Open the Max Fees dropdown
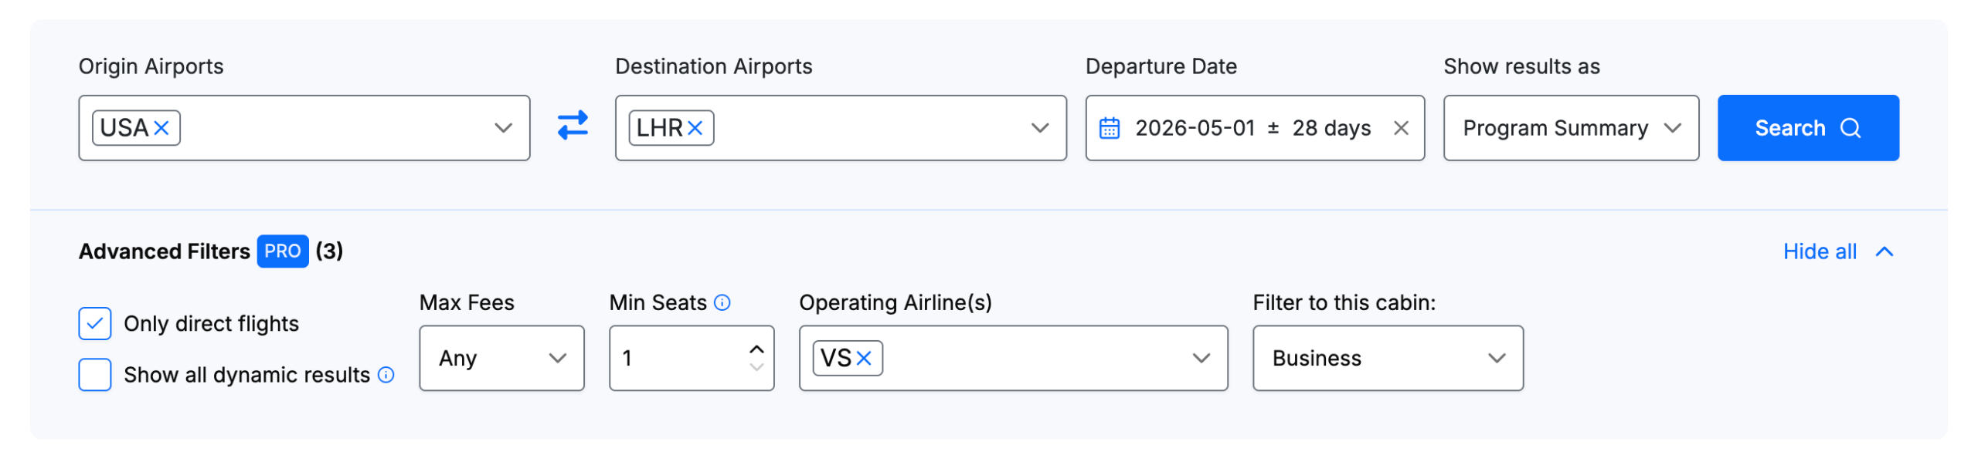Image resolution: width=1978 pixels, height=462 pixels. [501, 359]
